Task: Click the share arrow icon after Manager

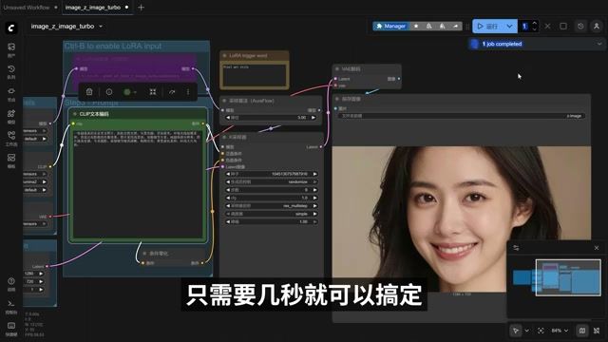Action: click(x=456, y=26)
